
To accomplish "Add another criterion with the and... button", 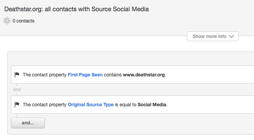I will click(x=28, y=123).
